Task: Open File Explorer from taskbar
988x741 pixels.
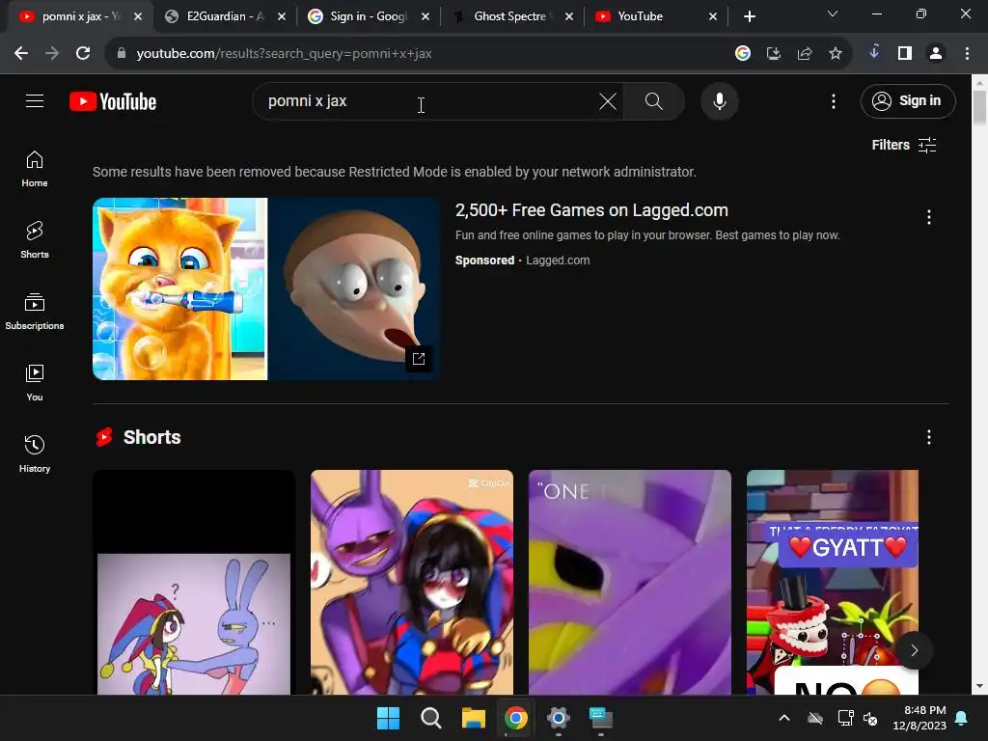Action: (x=473, y=718)
